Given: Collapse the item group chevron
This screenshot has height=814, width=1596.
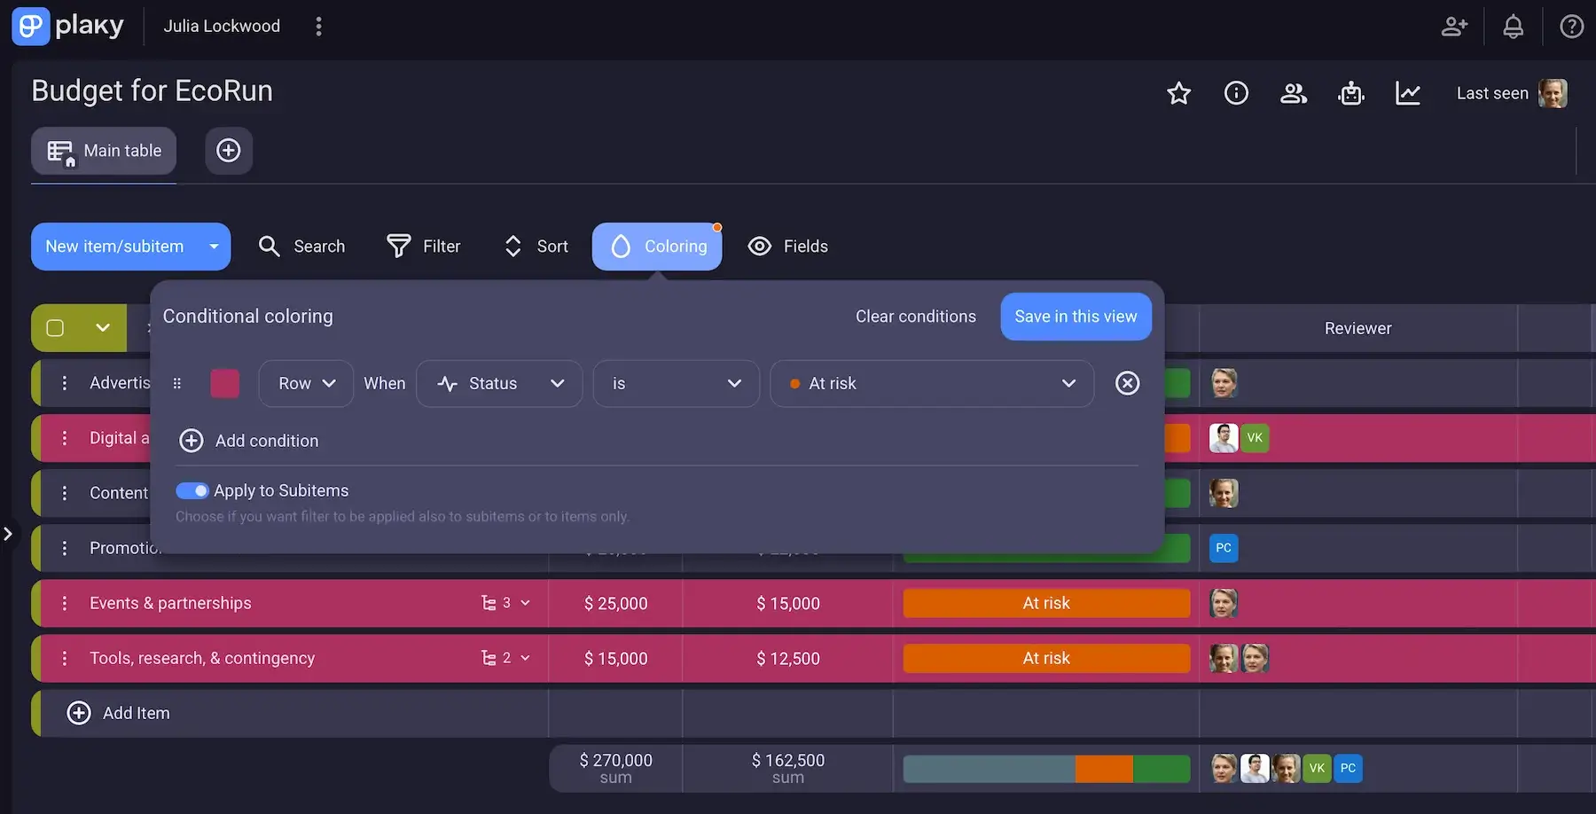Looking at the screenshot, I should pyautogui.click(x=103, y=328).
